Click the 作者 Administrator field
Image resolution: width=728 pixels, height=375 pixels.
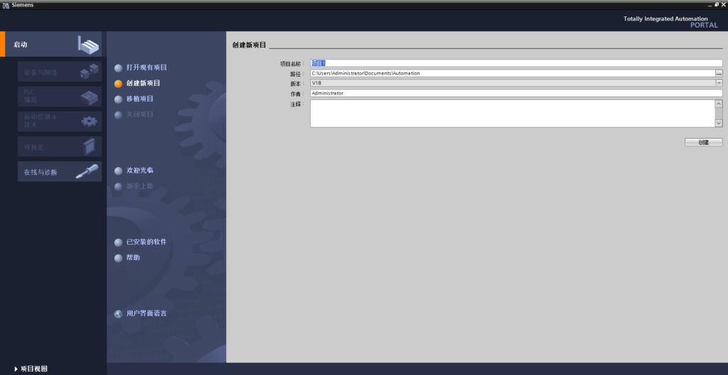click(x=516, y=93)
